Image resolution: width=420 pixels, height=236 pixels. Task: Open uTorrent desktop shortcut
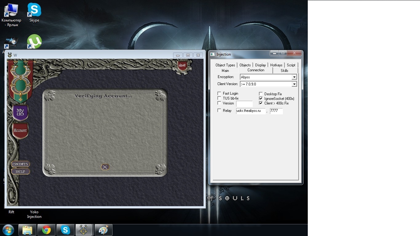(34, 42)
